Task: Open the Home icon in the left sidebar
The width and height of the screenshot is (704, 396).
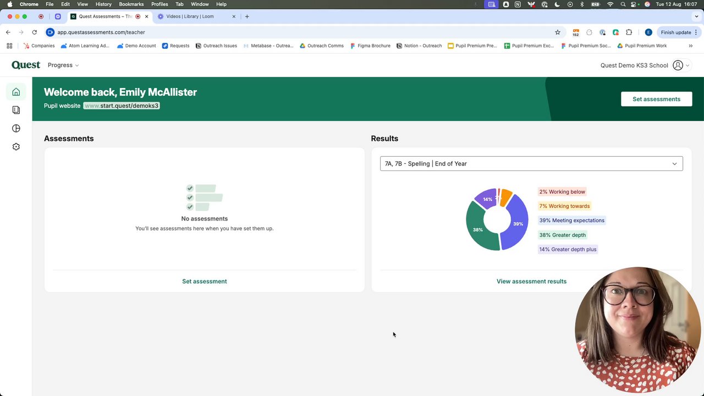Action: pos(16,92)
